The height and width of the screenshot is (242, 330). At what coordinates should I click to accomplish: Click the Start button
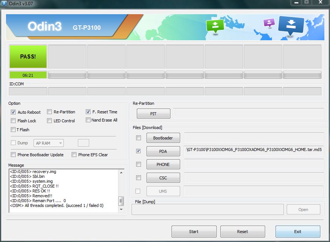194,232
